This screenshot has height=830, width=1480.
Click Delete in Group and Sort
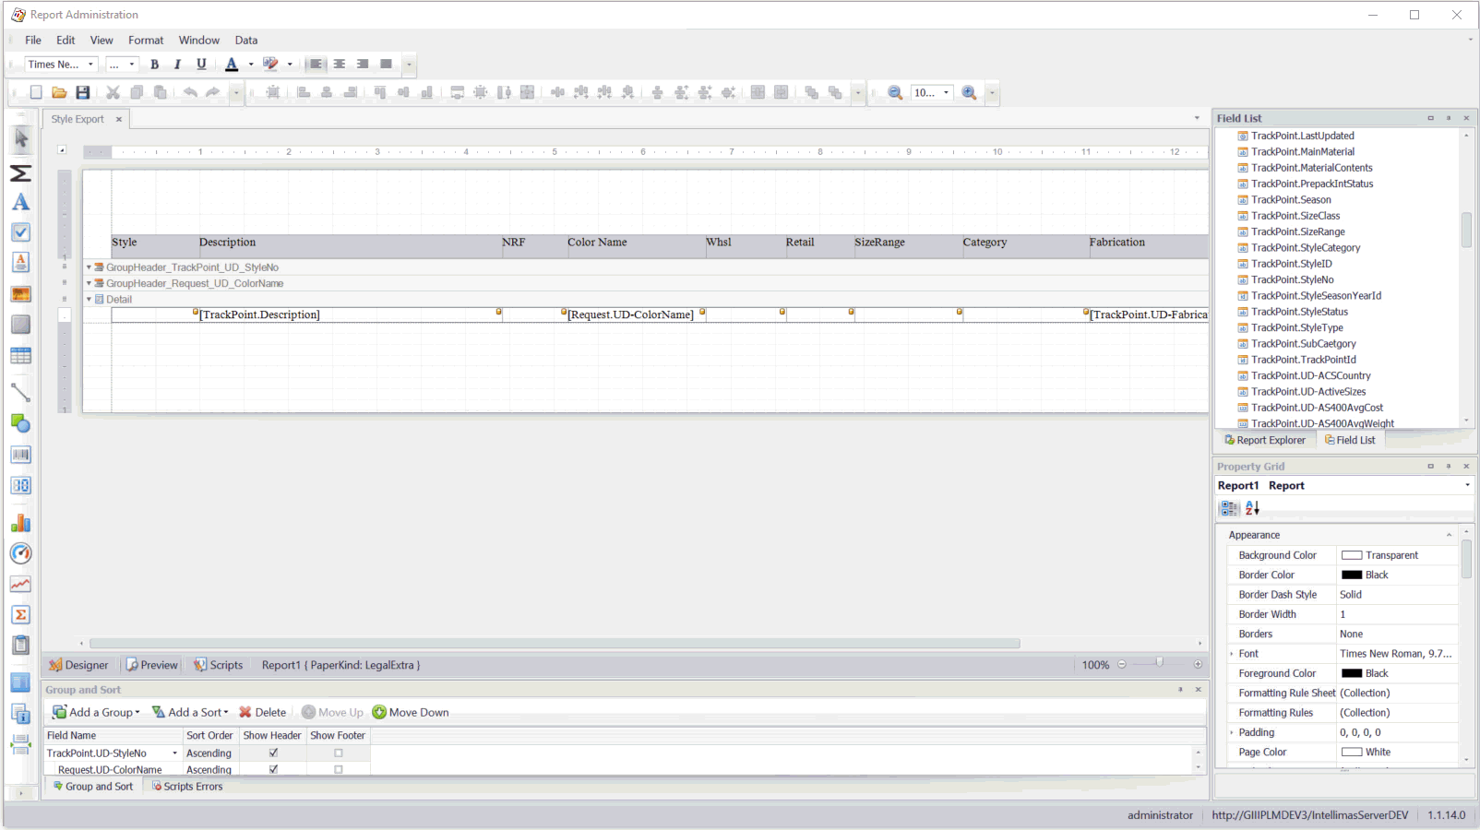(263, 712)
